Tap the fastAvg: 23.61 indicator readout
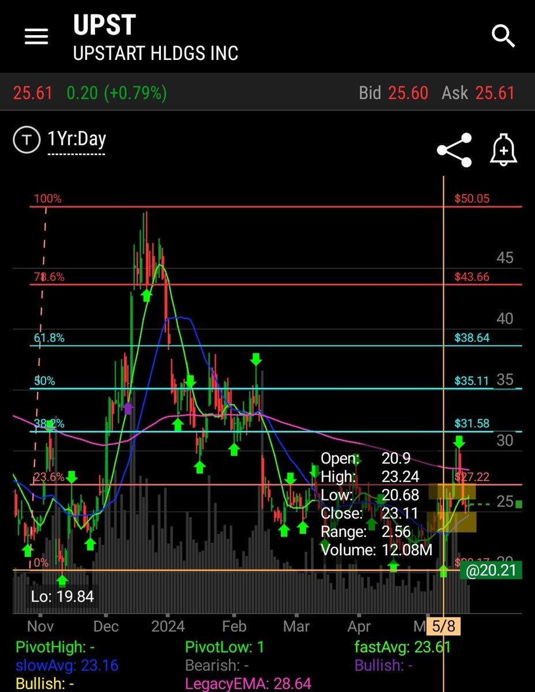This screenshot has height=692, width=535. point(402,647)
